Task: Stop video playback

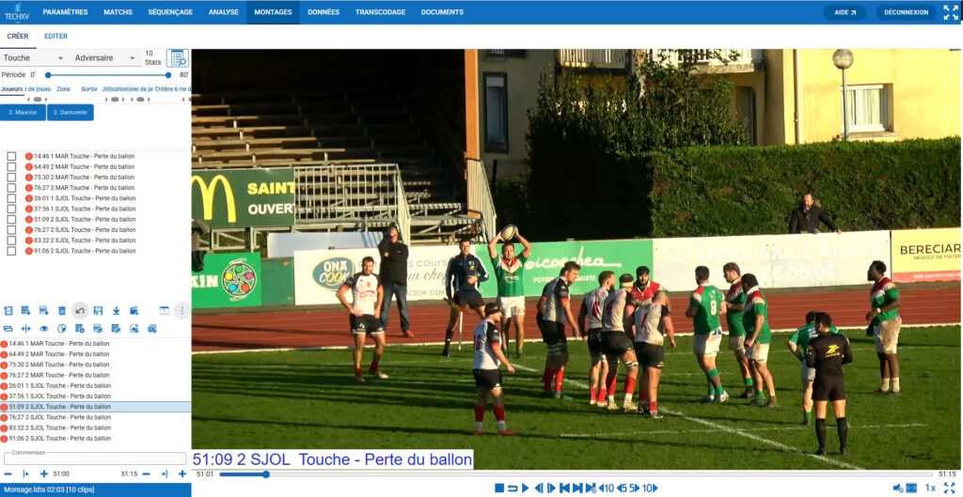Action: click(x=499, y=488)
